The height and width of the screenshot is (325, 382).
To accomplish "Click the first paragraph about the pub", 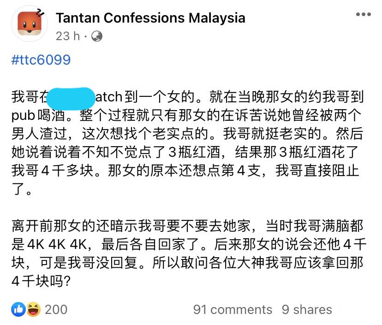I will [188, 142].
